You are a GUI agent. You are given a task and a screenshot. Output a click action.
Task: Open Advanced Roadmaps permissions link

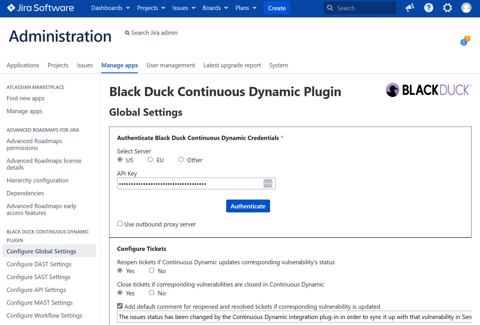click(34, 145)
